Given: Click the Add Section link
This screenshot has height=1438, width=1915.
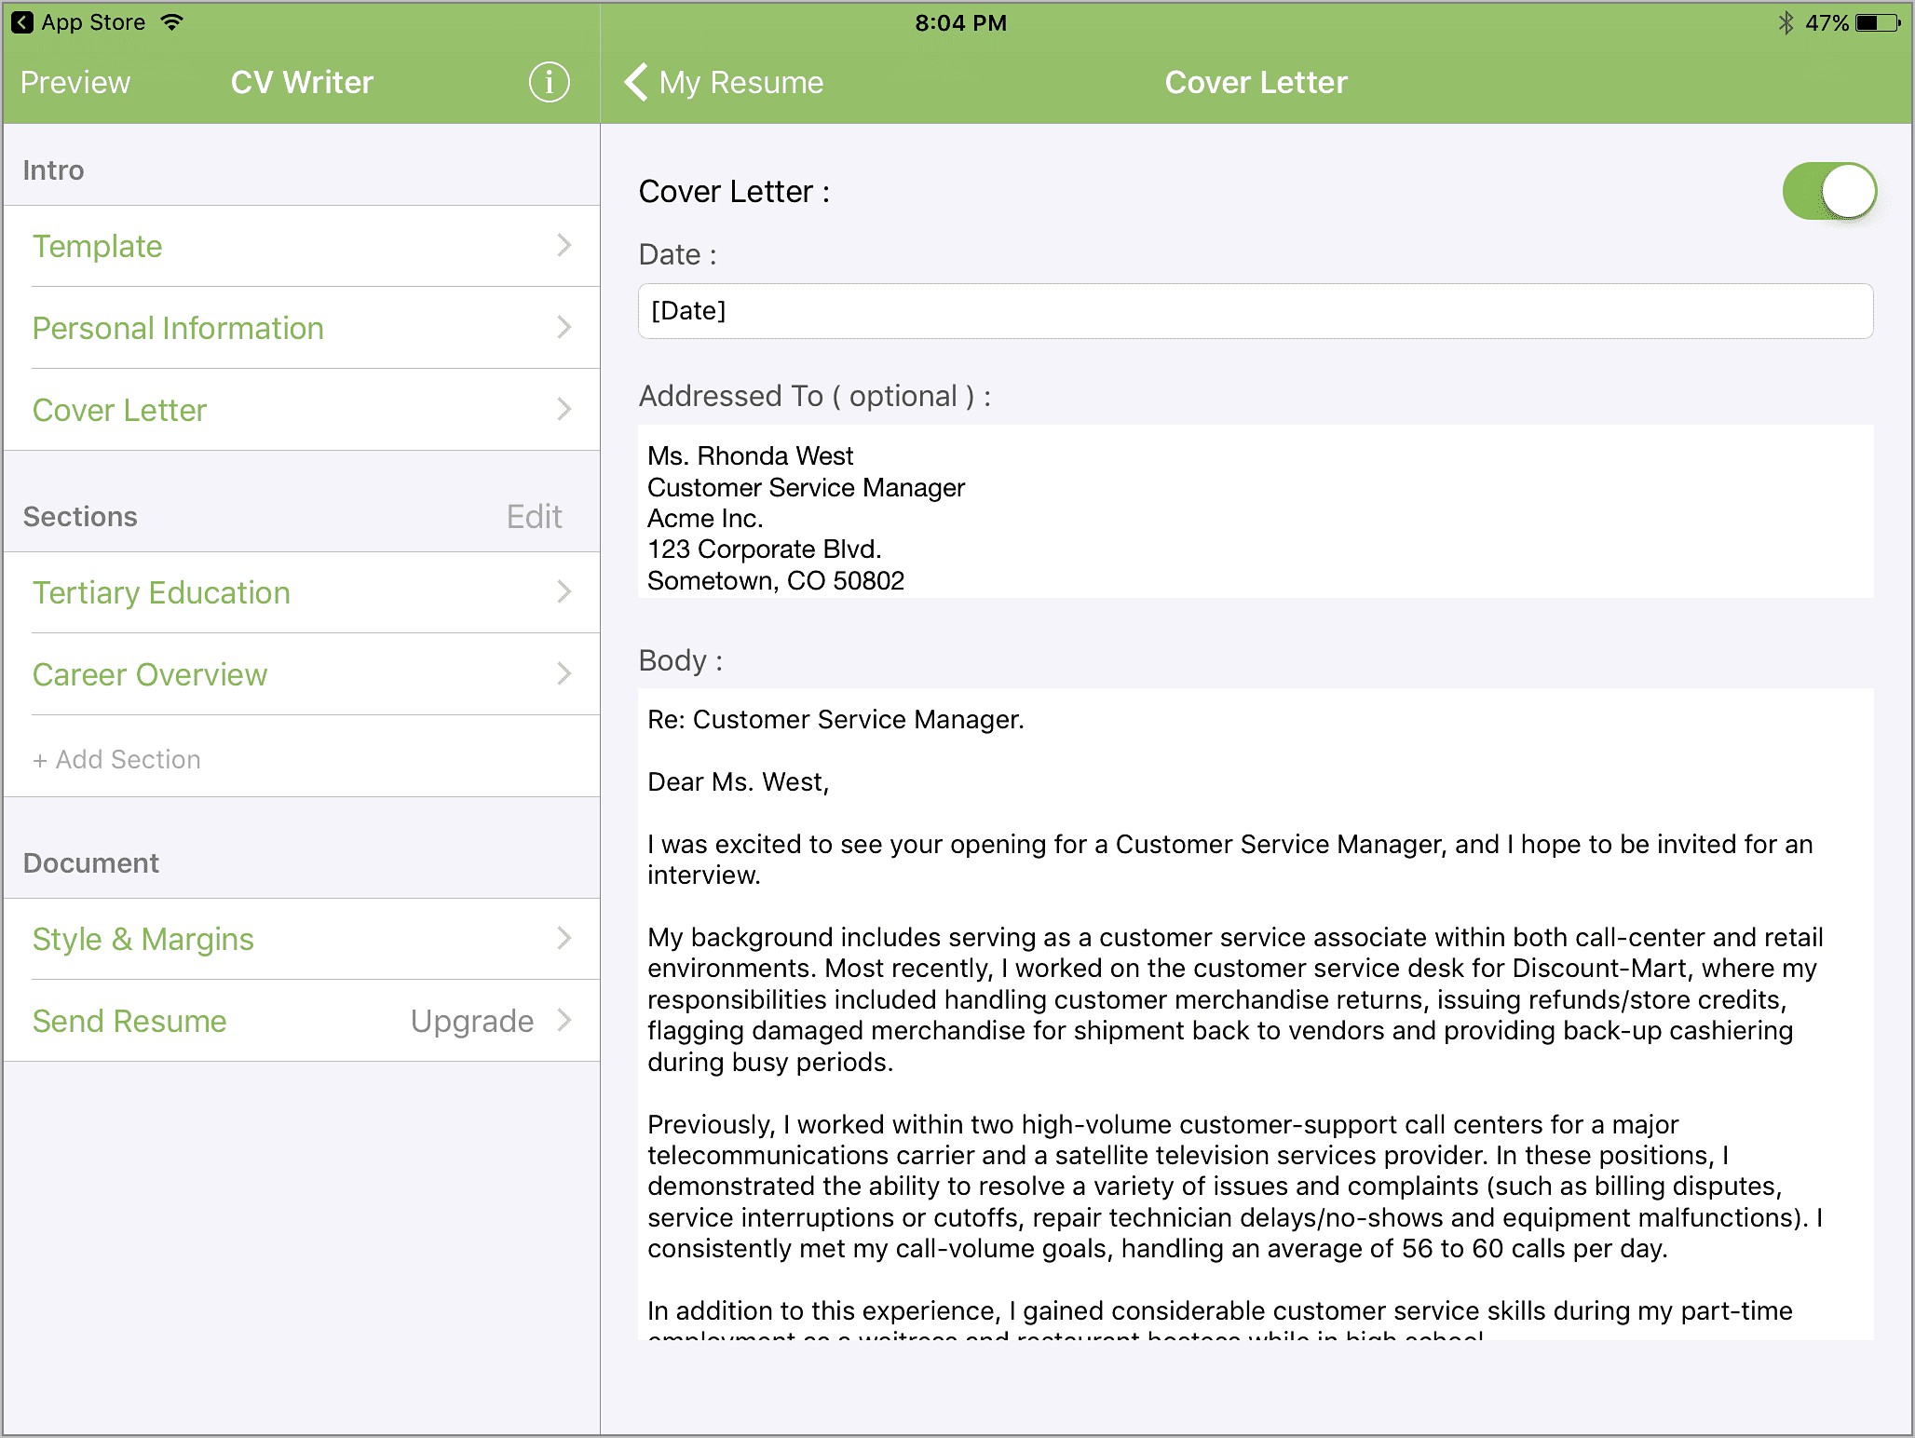Looking at the screenshot, I should coord(117,758).
